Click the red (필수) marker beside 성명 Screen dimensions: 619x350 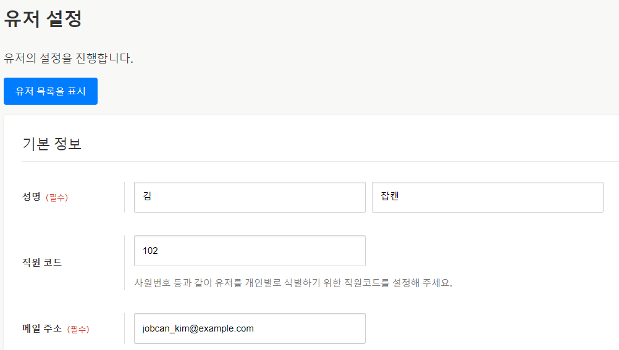(57, 198)
